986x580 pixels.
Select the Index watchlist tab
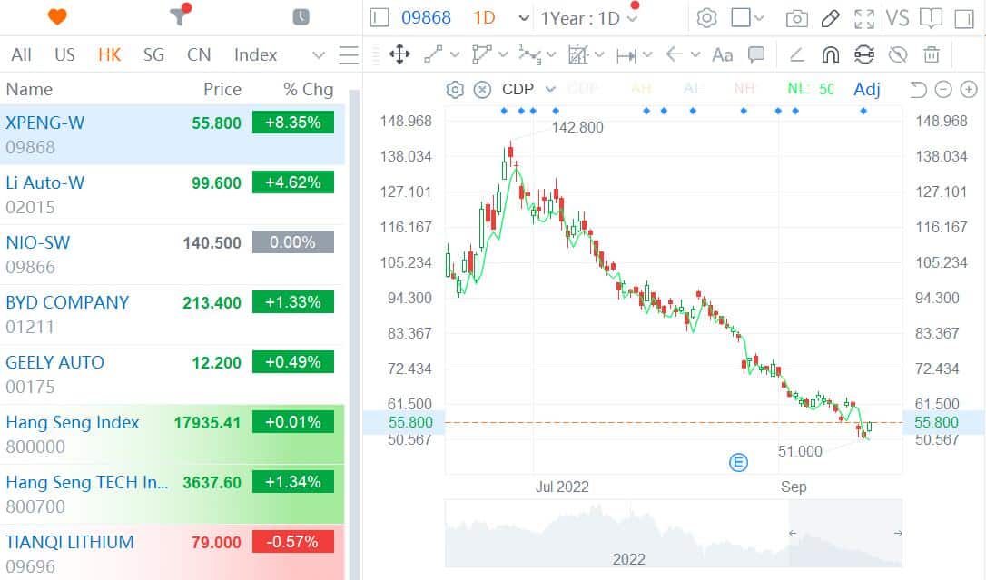point(254,54)
